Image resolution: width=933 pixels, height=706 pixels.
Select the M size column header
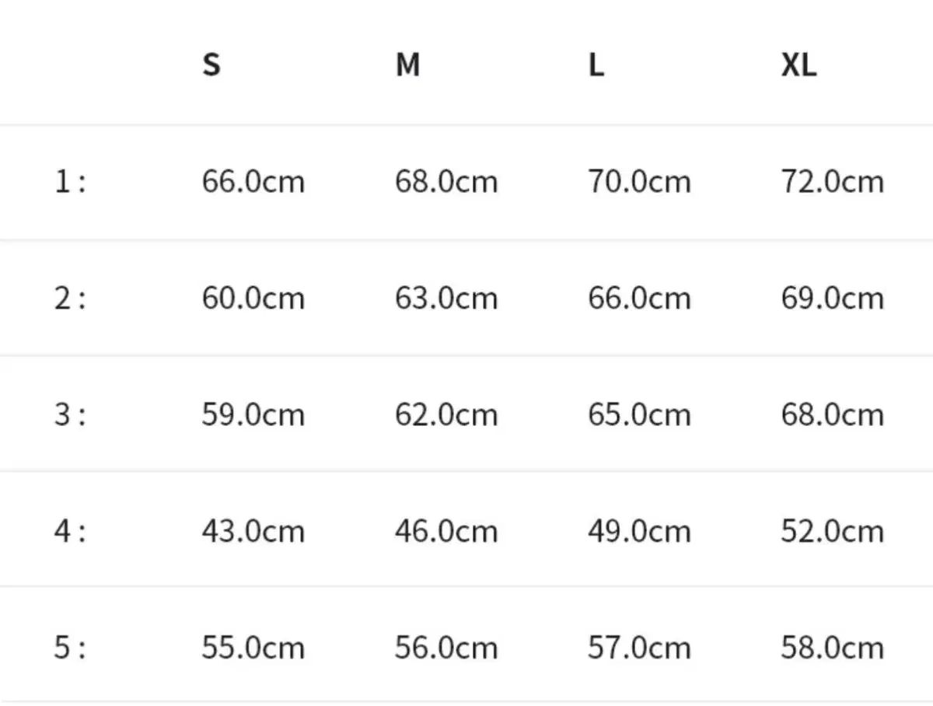coord(407,65)
